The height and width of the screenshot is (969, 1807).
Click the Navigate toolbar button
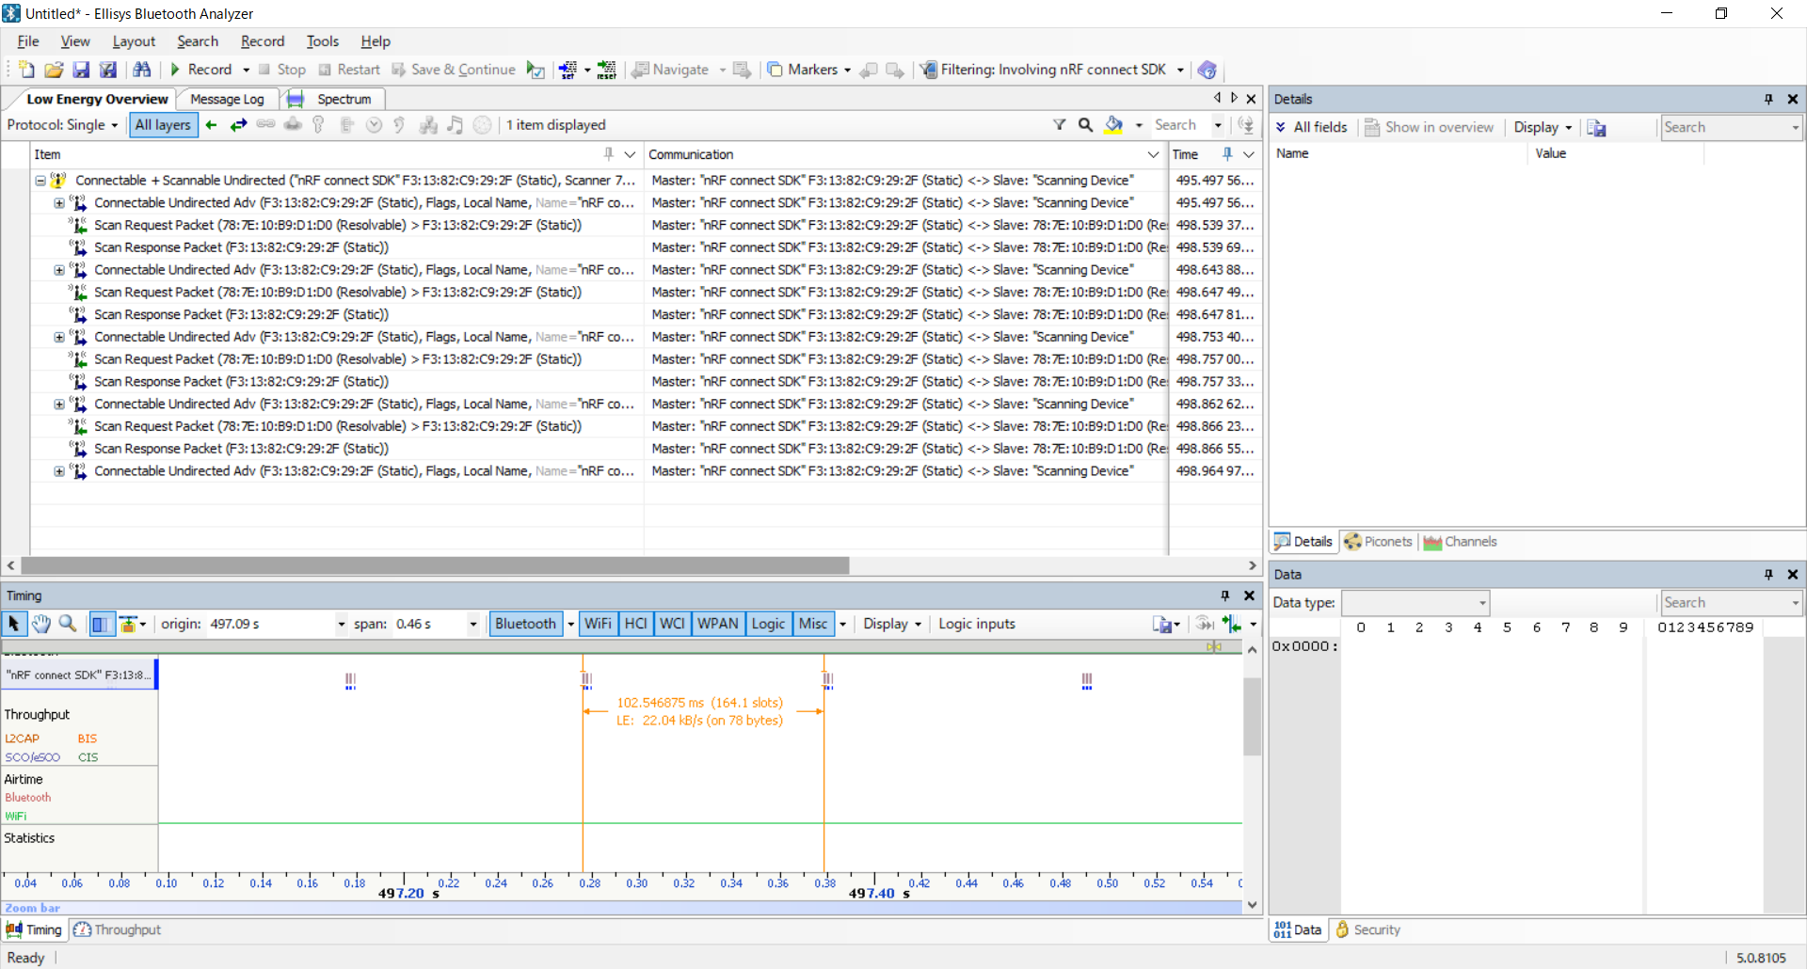pos(671,70)
